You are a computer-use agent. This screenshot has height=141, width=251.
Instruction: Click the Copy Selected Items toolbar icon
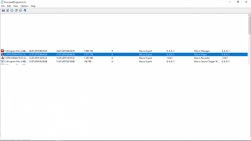[12, 11]
